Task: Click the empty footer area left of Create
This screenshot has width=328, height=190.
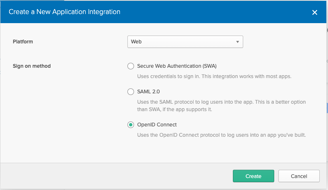Action: click(x=116, y=176)
